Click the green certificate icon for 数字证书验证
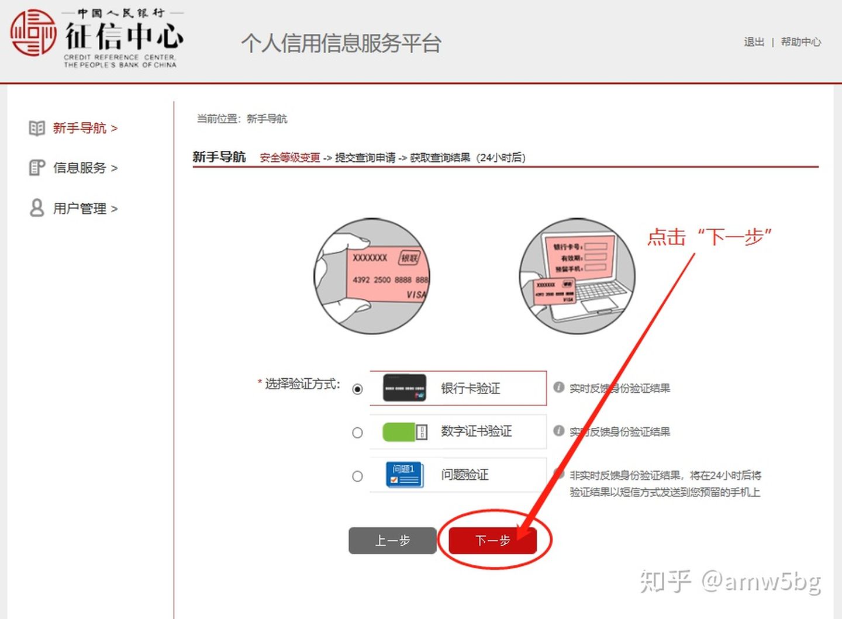Viewport: 842px width, 619px height. [x=403, y=431]
